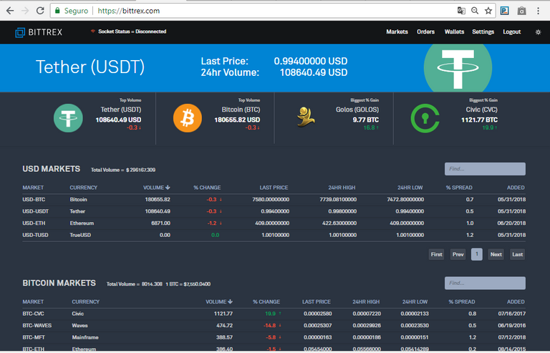
Task: Click Logout
Action: 512,32
